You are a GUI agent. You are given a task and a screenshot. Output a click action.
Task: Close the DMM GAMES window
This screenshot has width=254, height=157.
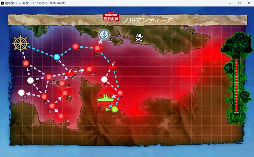pos(249,3)
